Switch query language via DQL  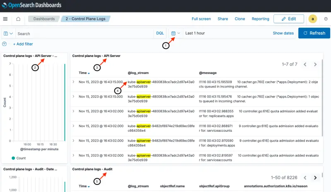click(x=160, y=33)
